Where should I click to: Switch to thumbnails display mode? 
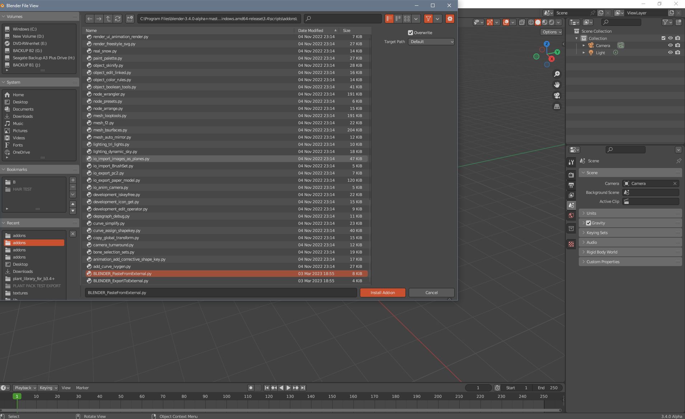[407, 19]
